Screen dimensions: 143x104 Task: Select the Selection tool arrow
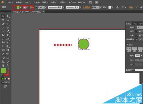[3, 16]
